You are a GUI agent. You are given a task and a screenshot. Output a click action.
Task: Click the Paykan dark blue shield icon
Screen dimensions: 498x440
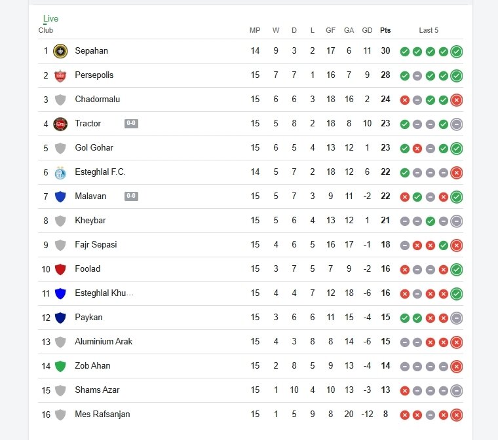pyautogui.click(x=60, y=318)
